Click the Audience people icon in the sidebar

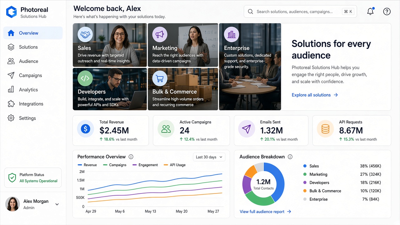(11, 61)
